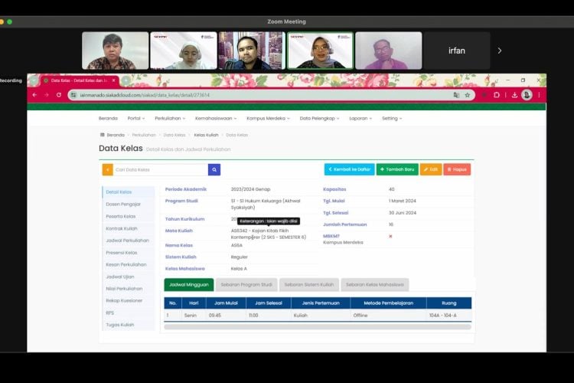Click the Tambah Baru button
The height and width of the screenshot is (383, 574).
coord(397,169)
